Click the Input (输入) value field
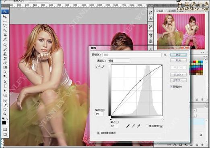 click(115, 126)
